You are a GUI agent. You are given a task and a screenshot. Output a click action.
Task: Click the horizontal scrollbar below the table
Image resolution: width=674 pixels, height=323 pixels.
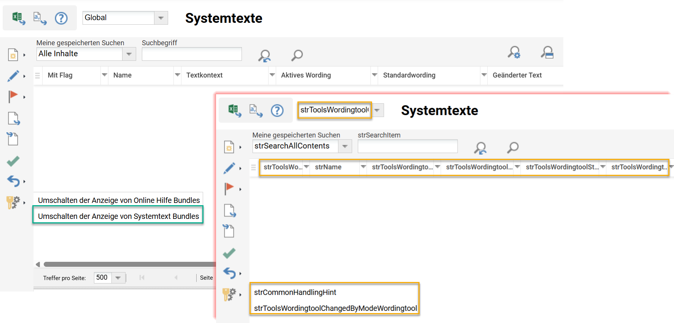(129, 264)
